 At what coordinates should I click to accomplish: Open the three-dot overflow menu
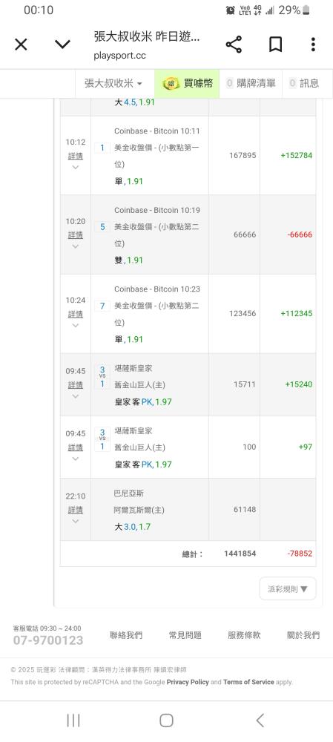(313, 45)
